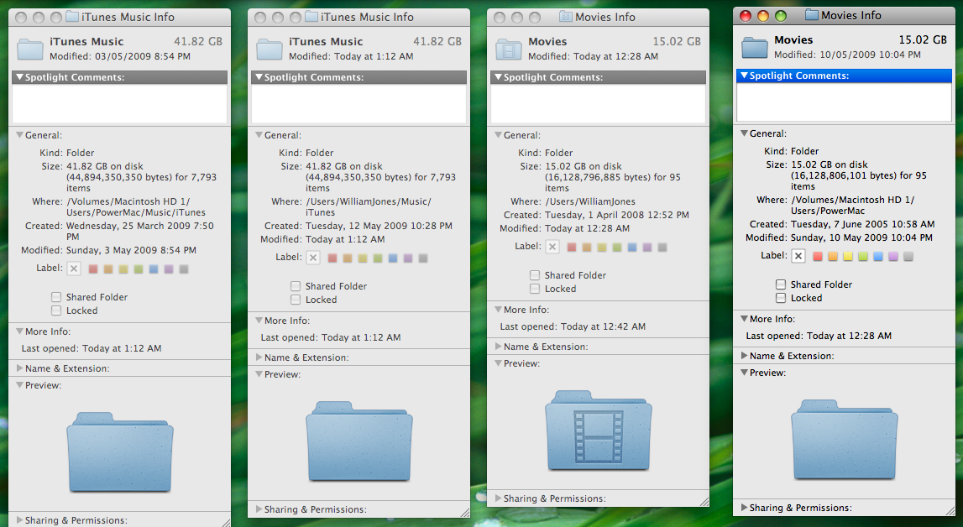Set purple label in PowerMac iTunes Music window
Image resolution: width=963 pixels, height=527 pixels.
[168, 269]
